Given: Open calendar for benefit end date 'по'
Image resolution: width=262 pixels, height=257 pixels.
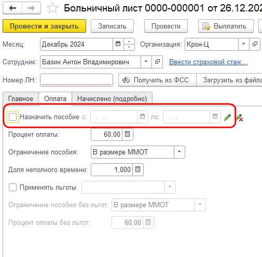Looking at the screenshot, I should pos(215,117).
